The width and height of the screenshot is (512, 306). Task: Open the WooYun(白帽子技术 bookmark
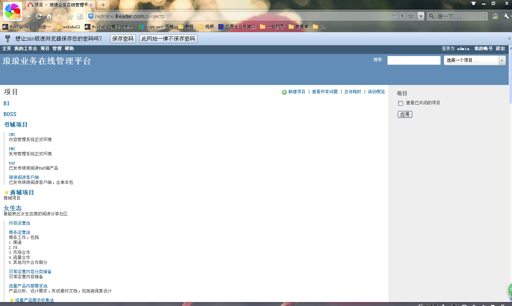pos(109,27)
